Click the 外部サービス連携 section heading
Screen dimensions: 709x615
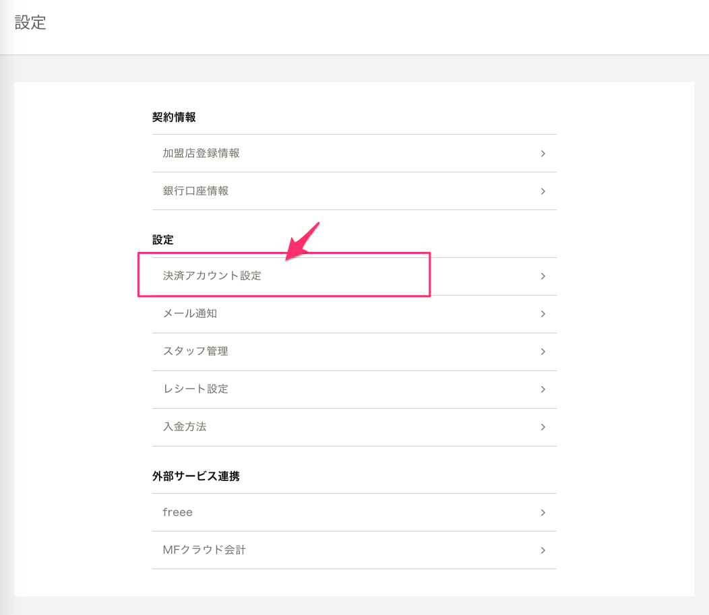196,476
